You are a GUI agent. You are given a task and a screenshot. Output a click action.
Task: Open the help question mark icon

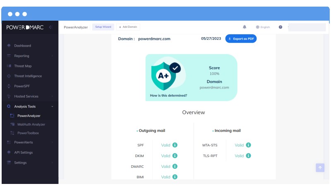[281, 27]
